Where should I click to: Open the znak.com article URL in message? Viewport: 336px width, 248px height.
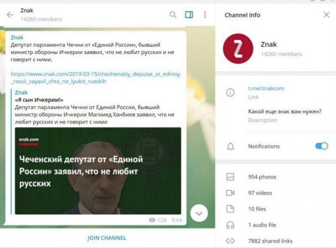click(x=95, y=78)
